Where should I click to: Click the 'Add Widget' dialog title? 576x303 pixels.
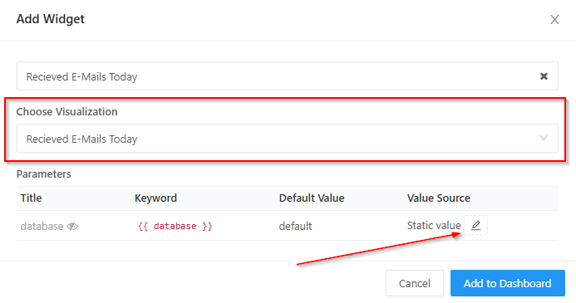(51, 19)
